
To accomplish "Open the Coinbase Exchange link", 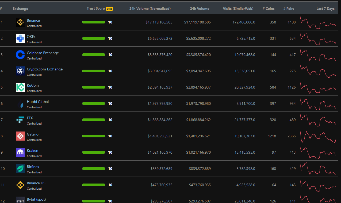I will pyautogui.click(x=43, y=53).
